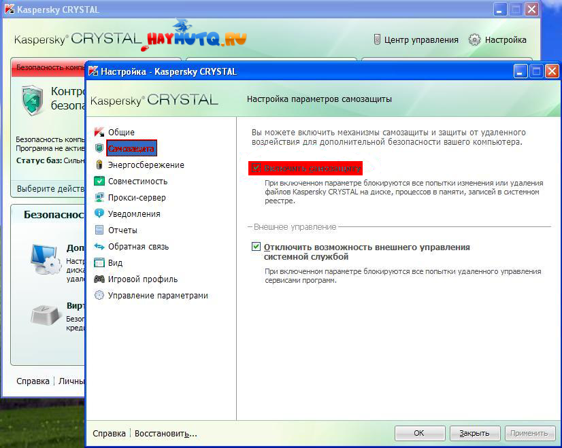This screenshot has height=448, width=562.
Task: Click the Выберите действие text in main window
Action: coord(50,189)
